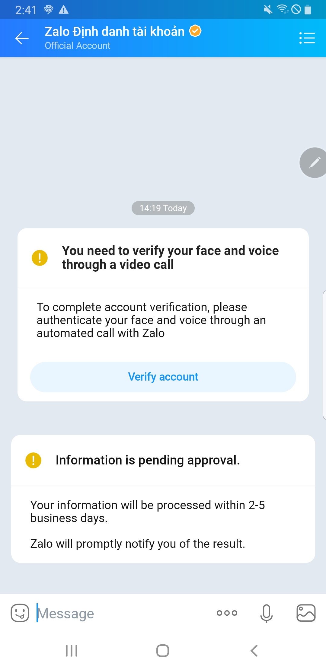Open the list menu icon top right

(x=307, y=38)
